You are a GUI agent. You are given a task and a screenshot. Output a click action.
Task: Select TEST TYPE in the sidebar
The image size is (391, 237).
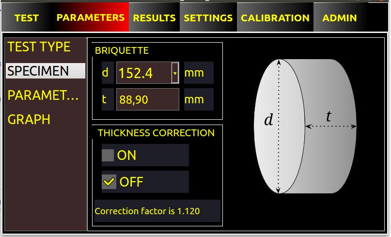pyautogui.click(x=46, y=47)
